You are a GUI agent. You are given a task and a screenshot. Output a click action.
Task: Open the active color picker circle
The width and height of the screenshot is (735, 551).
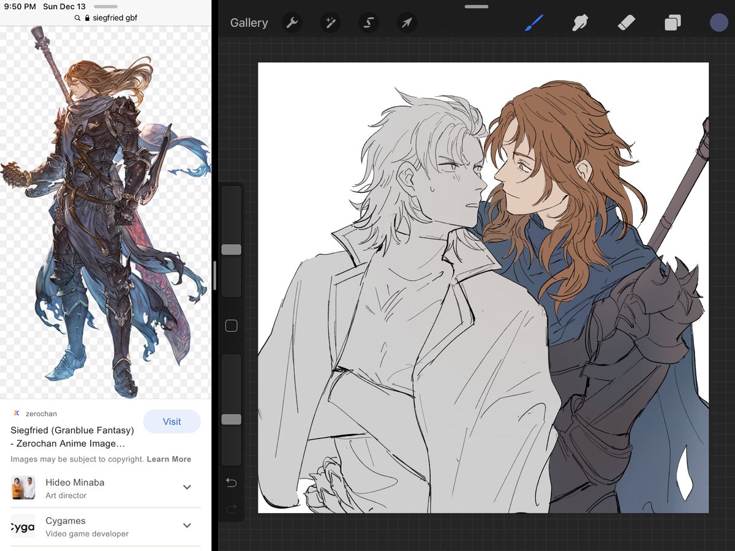[718, 23]
